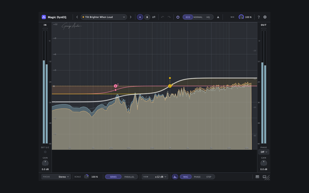Click the output gain 0.0 dB value
Image resolution: width=309 pixels, height=193 pixels.
pyautogui.click(x=264, y=169)
